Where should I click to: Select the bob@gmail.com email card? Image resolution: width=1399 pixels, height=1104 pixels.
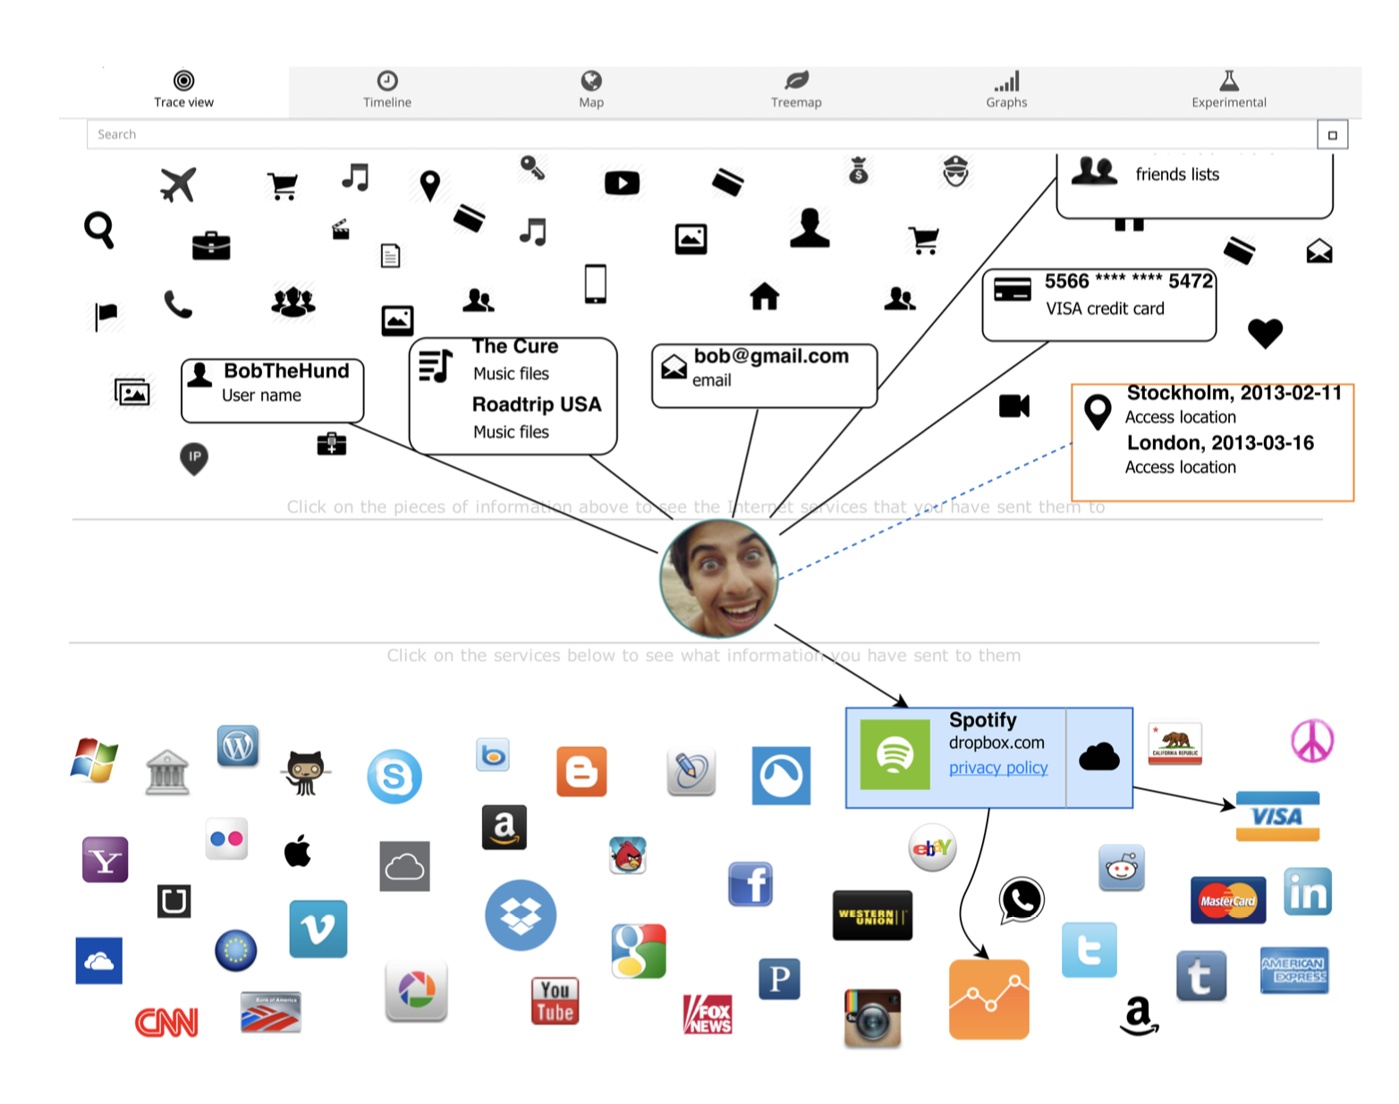[765, 376]
